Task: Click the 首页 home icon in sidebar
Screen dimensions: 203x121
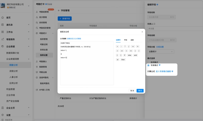Action: pyautogui.click(x=3, y=17)
